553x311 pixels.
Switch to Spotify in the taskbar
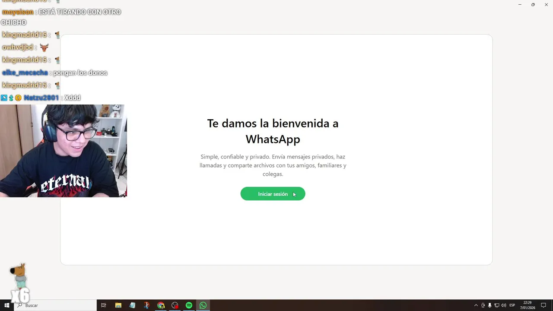[189, 305]
